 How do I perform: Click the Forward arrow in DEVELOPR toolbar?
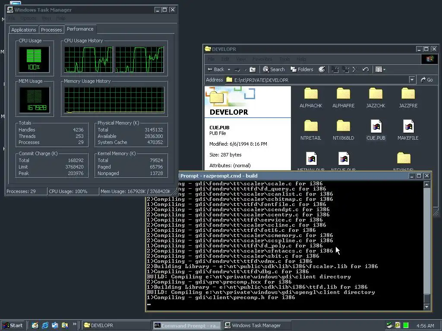pos(238,69)
